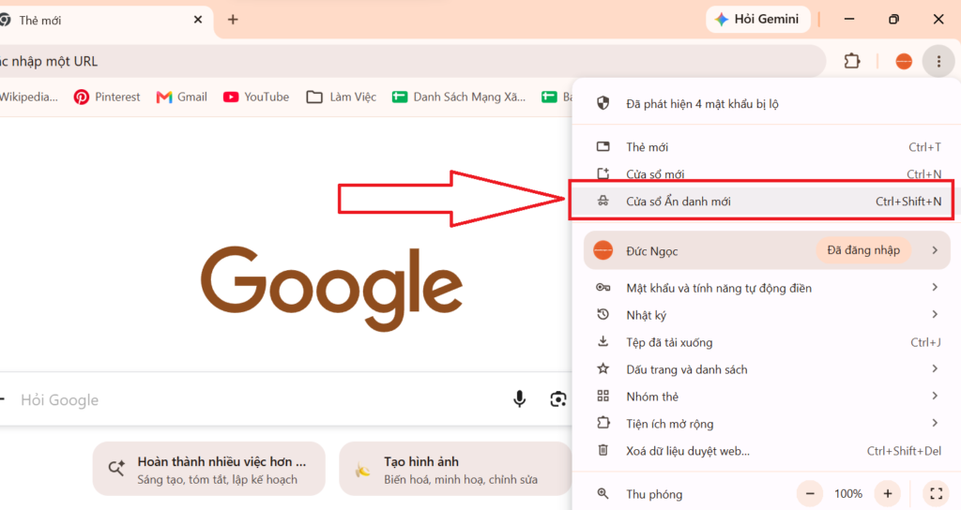Click the orange profile avatar in toolbar

(x=904, y=61)
